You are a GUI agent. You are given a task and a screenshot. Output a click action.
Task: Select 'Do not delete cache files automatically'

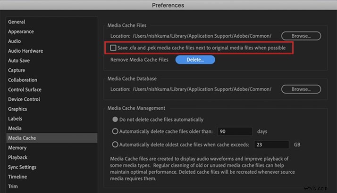point(115,120)
